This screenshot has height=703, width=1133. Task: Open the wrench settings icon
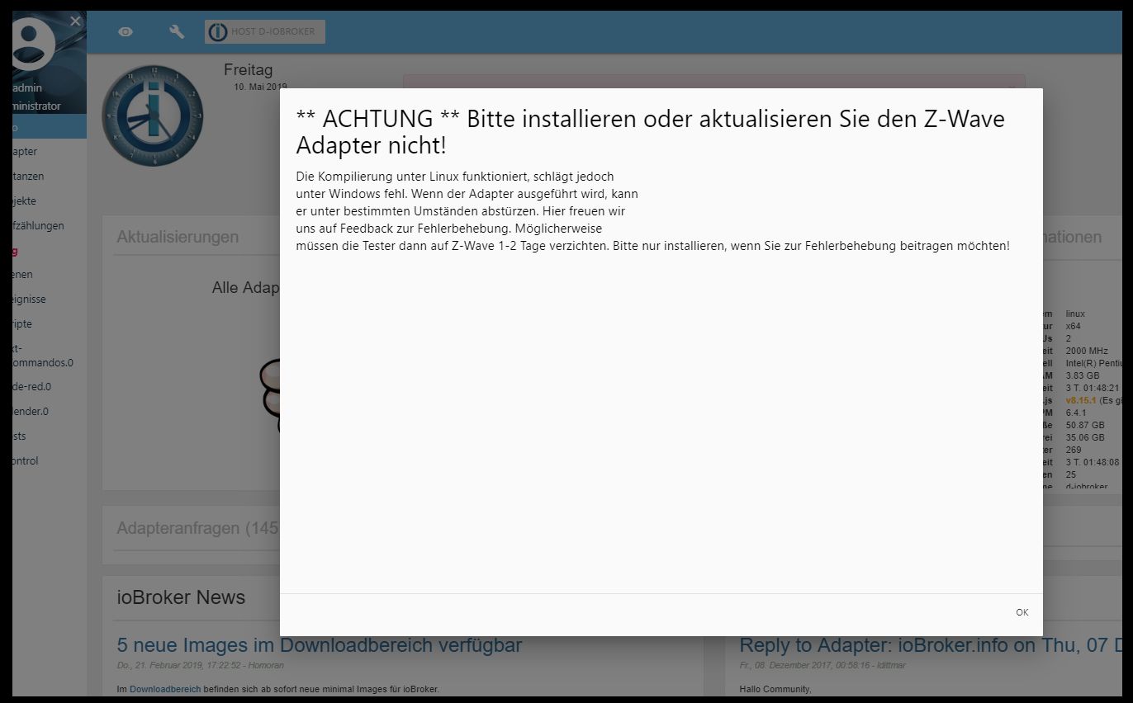177,32
